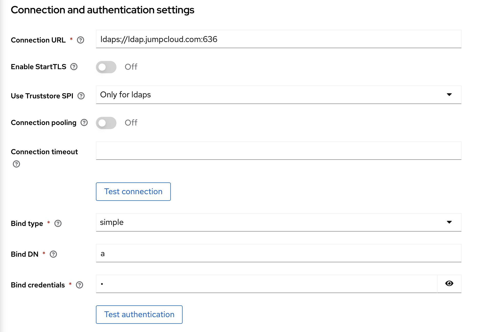
Task: Click the help icon next to Connection URL
Action: click(81, 40)
